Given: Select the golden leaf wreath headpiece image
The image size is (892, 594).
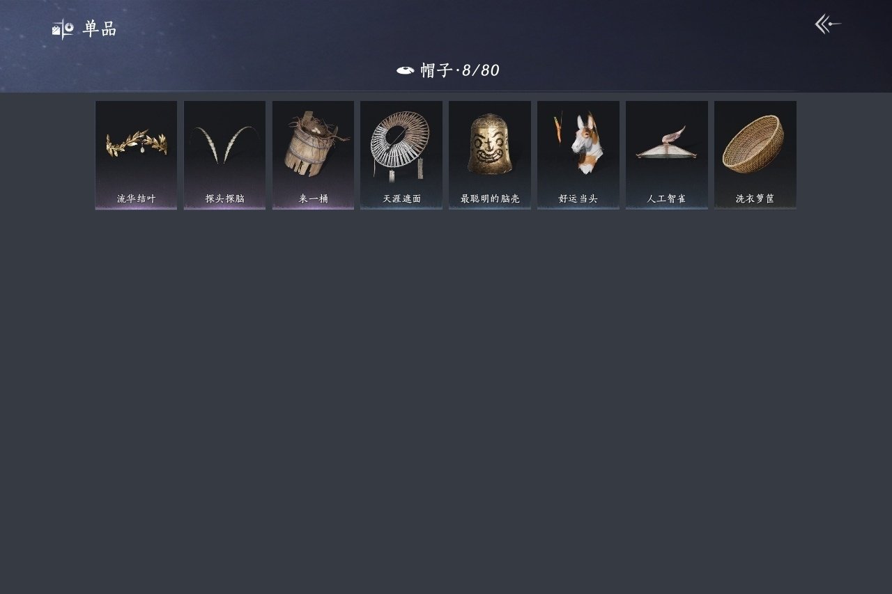Looking at the screenshot, I should tap(137, 143).
